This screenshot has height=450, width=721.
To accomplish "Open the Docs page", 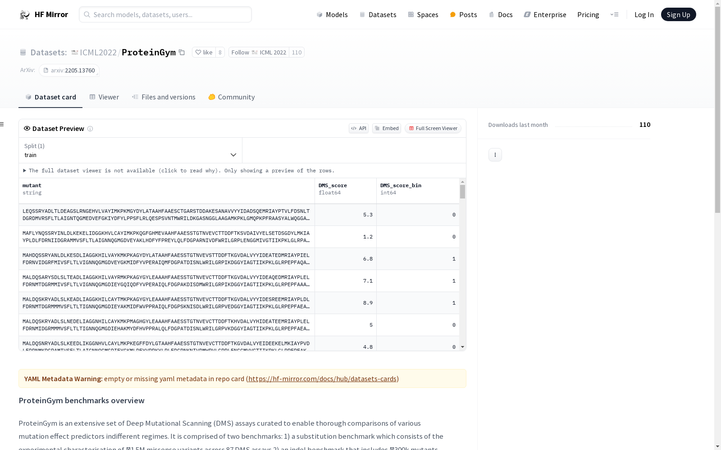I will click(x=501, y=14).
